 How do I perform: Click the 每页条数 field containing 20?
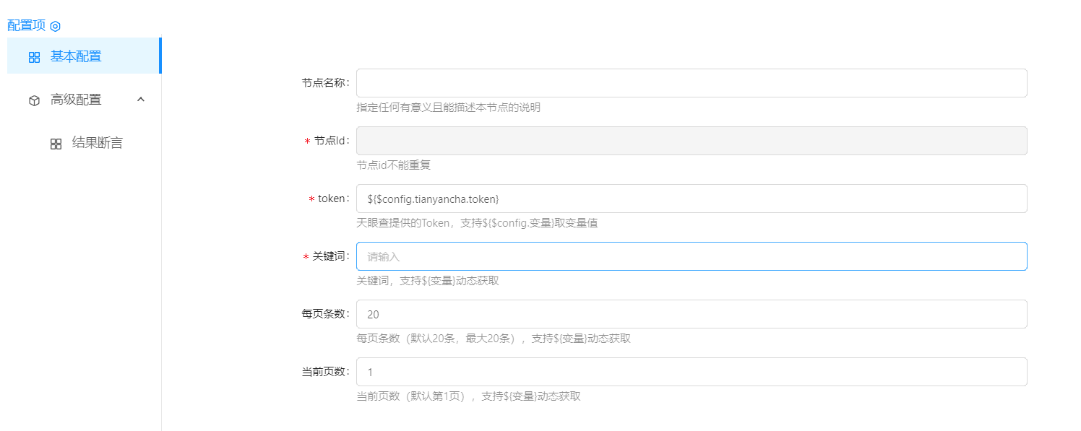point(691,314)
